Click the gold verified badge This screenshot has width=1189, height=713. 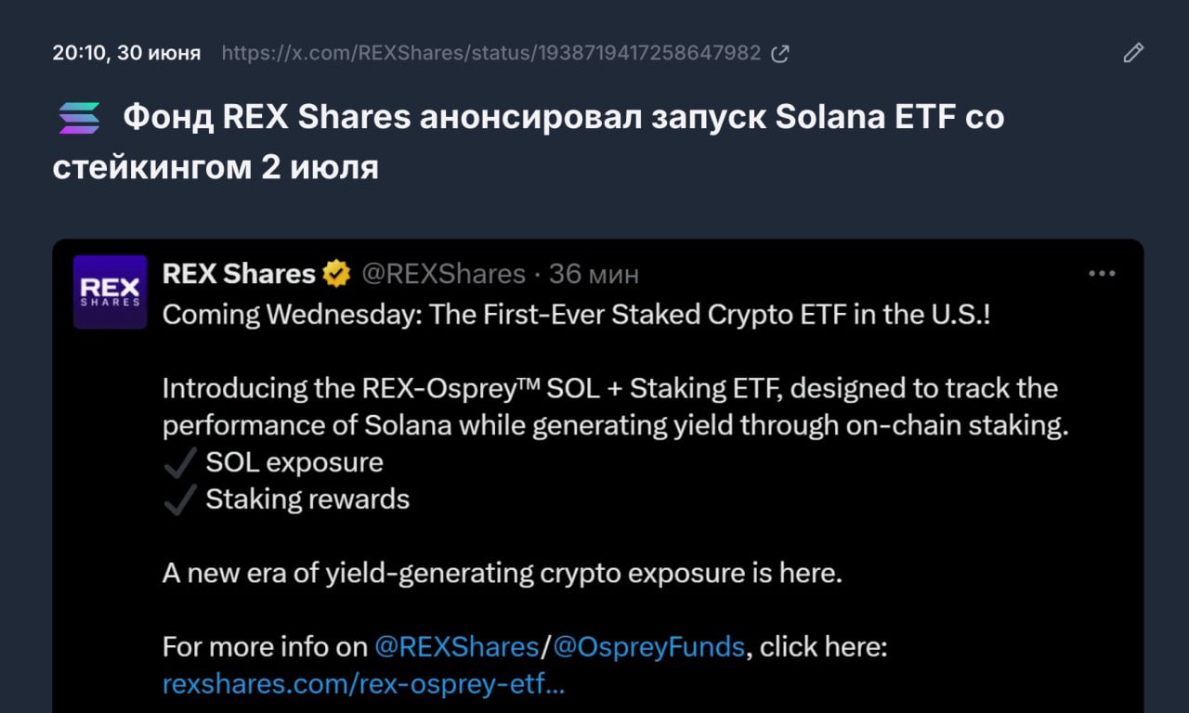336,274
